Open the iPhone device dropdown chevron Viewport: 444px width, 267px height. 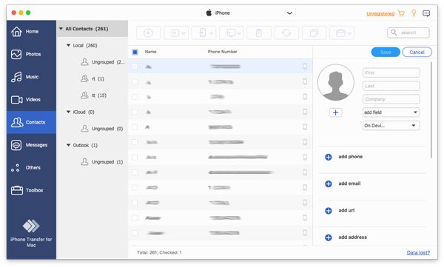289,13
